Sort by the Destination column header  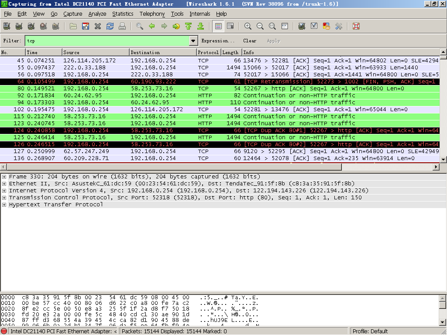(163, 52)
